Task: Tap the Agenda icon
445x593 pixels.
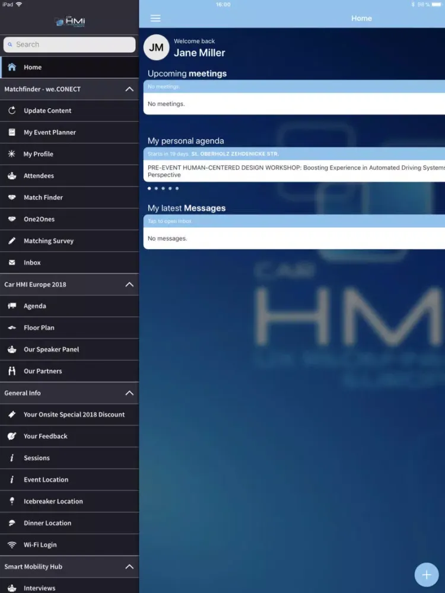Action: tap(12, 305)
